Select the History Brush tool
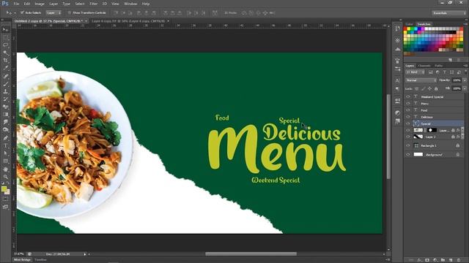 pos(5,99)
